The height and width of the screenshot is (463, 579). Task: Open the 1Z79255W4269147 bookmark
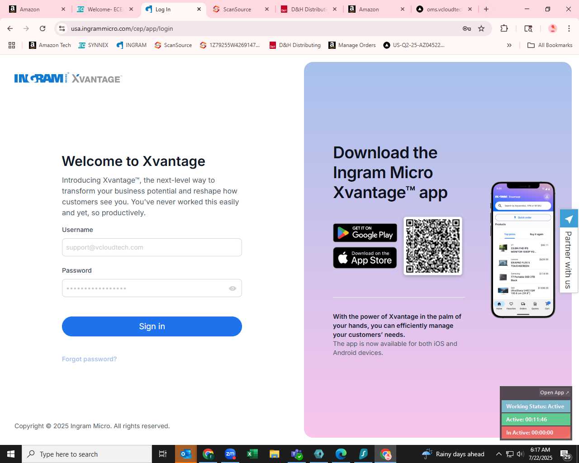pyautogui.click(x=230, y=45)
